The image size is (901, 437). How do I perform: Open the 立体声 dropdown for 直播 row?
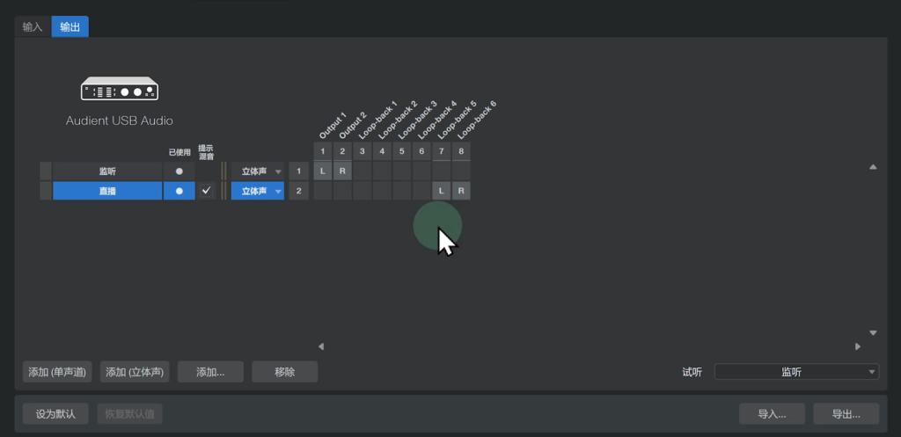(x=258, y=191)
